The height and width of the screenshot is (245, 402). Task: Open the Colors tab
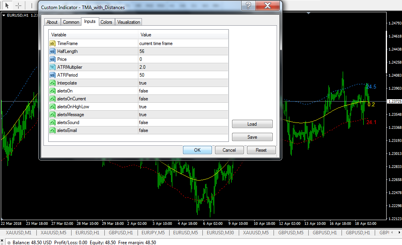[106, 22]
